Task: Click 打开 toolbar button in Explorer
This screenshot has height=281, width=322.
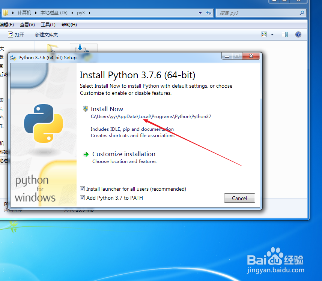Action: (x=16, y=34)
